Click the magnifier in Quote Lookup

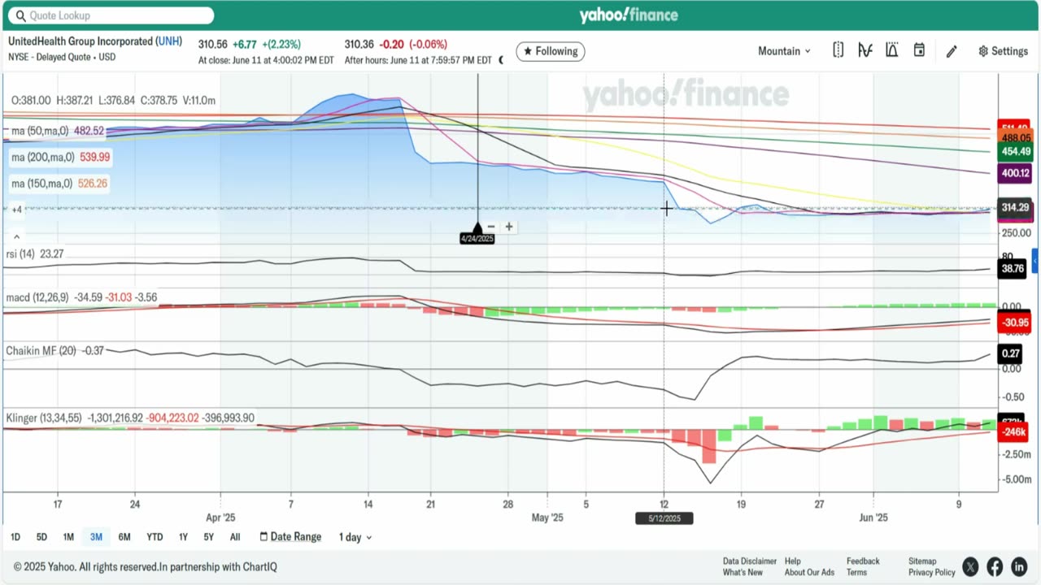(20, 15)
